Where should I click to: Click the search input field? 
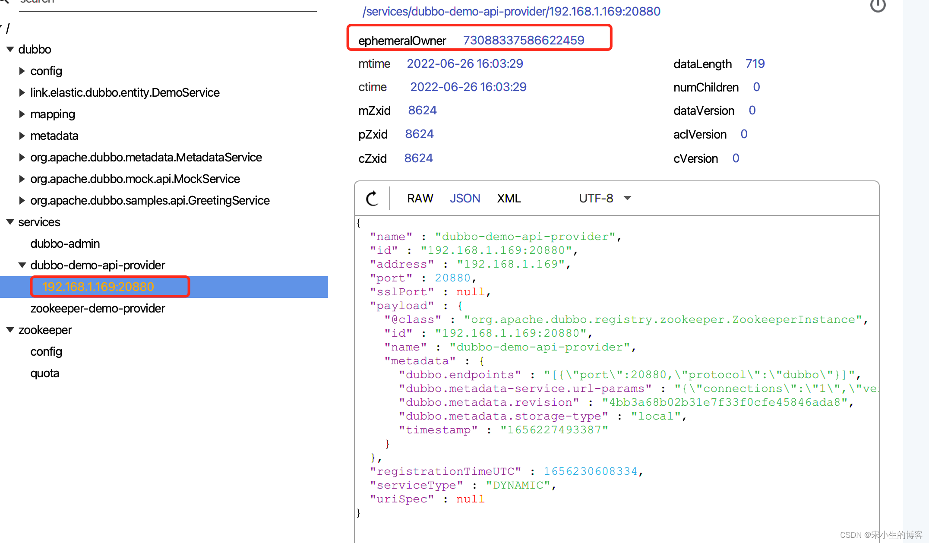click(x=167, y=3)
